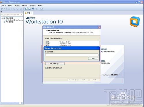Click the library scrollbar left arrow
Image resolution: width=144 pixels, height=107 pixels.
pos(2,103)
